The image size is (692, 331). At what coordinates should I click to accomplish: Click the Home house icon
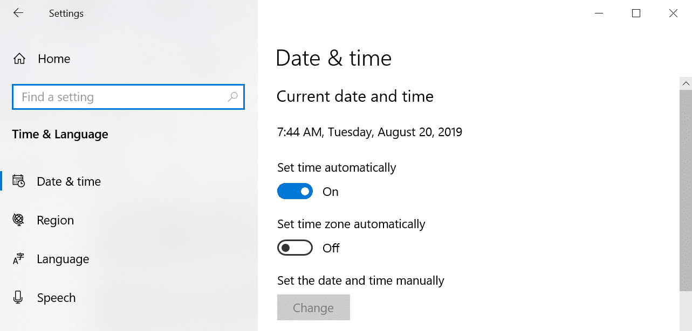pyautogui.click(x=18, y=59)
